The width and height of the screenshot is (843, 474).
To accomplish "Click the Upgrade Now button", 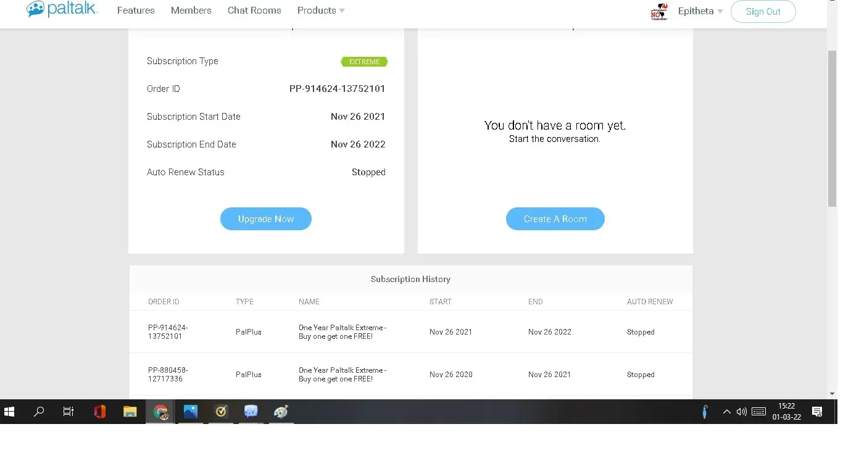I will click(266, 219).
